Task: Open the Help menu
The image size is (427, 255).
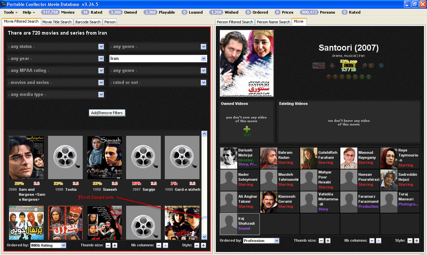Action: 29,12
